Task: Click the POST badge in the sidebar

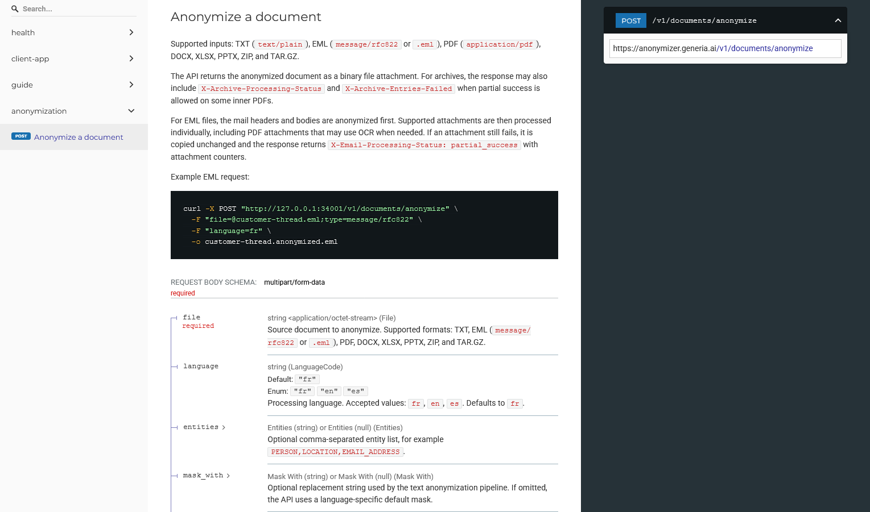Action: tap(21, 136)
